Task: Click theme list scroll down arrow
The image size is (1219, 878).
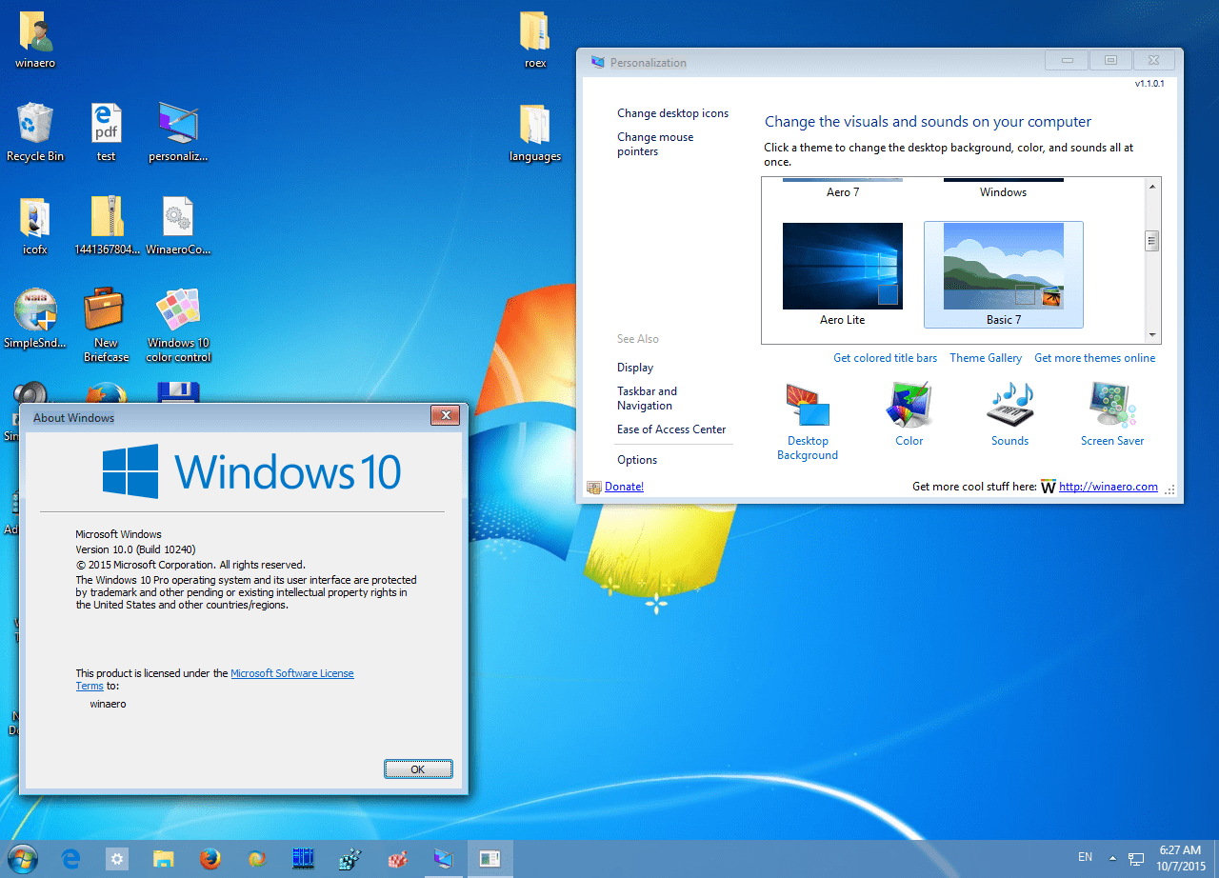Action: tap(1152, 335)
